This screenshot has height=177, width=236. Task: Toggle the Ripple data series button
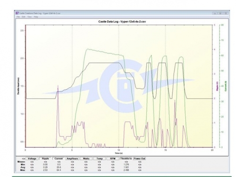pyautogui.click(x=45, y=159)
